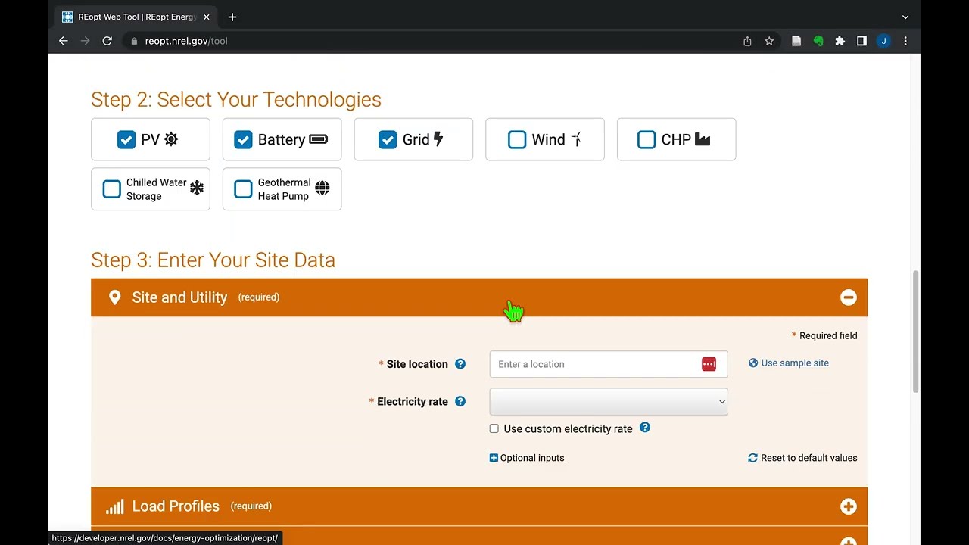Check the Chilled Water Storage box

[111, 189]
